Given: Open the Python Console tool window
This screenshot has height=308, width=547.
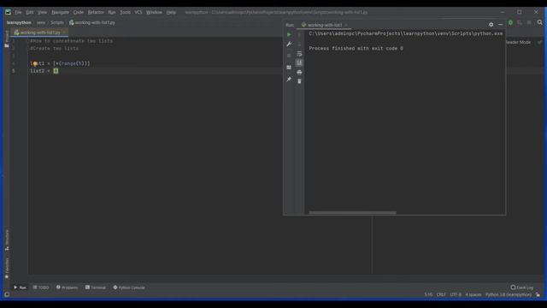Looking at the screenshot, I should 129,287.
